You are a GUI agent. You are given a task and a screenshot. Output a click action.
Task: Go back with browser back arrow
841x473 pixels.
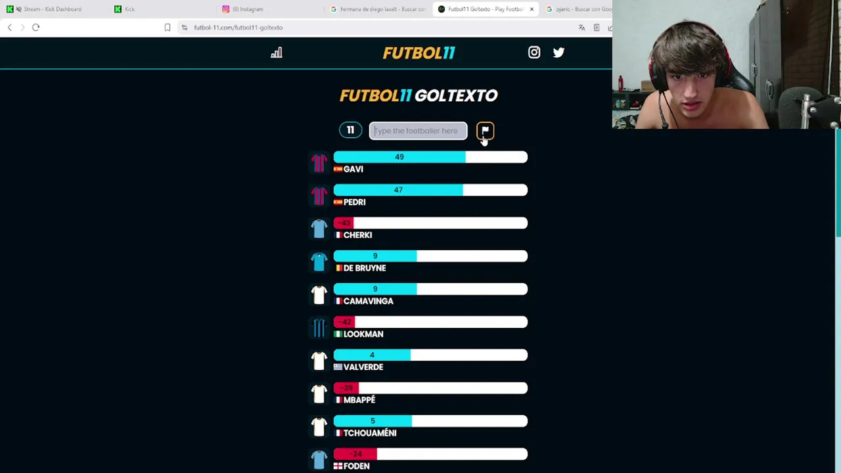[x=10, y=28]
